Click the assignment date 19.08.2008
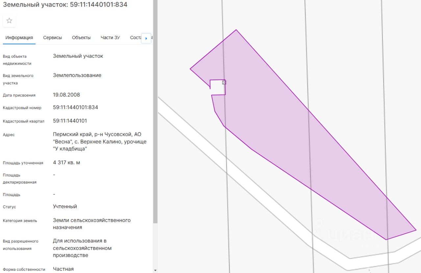The height and width of the screenshot is (273, 421). point(66,95)
